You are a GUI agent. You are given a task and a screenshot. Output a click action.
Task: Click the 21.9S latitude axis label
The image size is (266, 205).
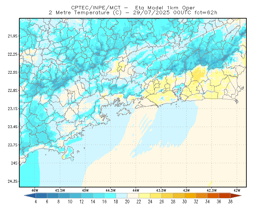(13, 36)
